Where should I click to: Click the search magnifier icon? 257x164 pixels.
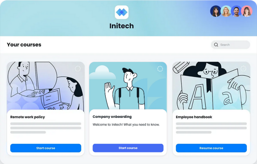(216, 45)
